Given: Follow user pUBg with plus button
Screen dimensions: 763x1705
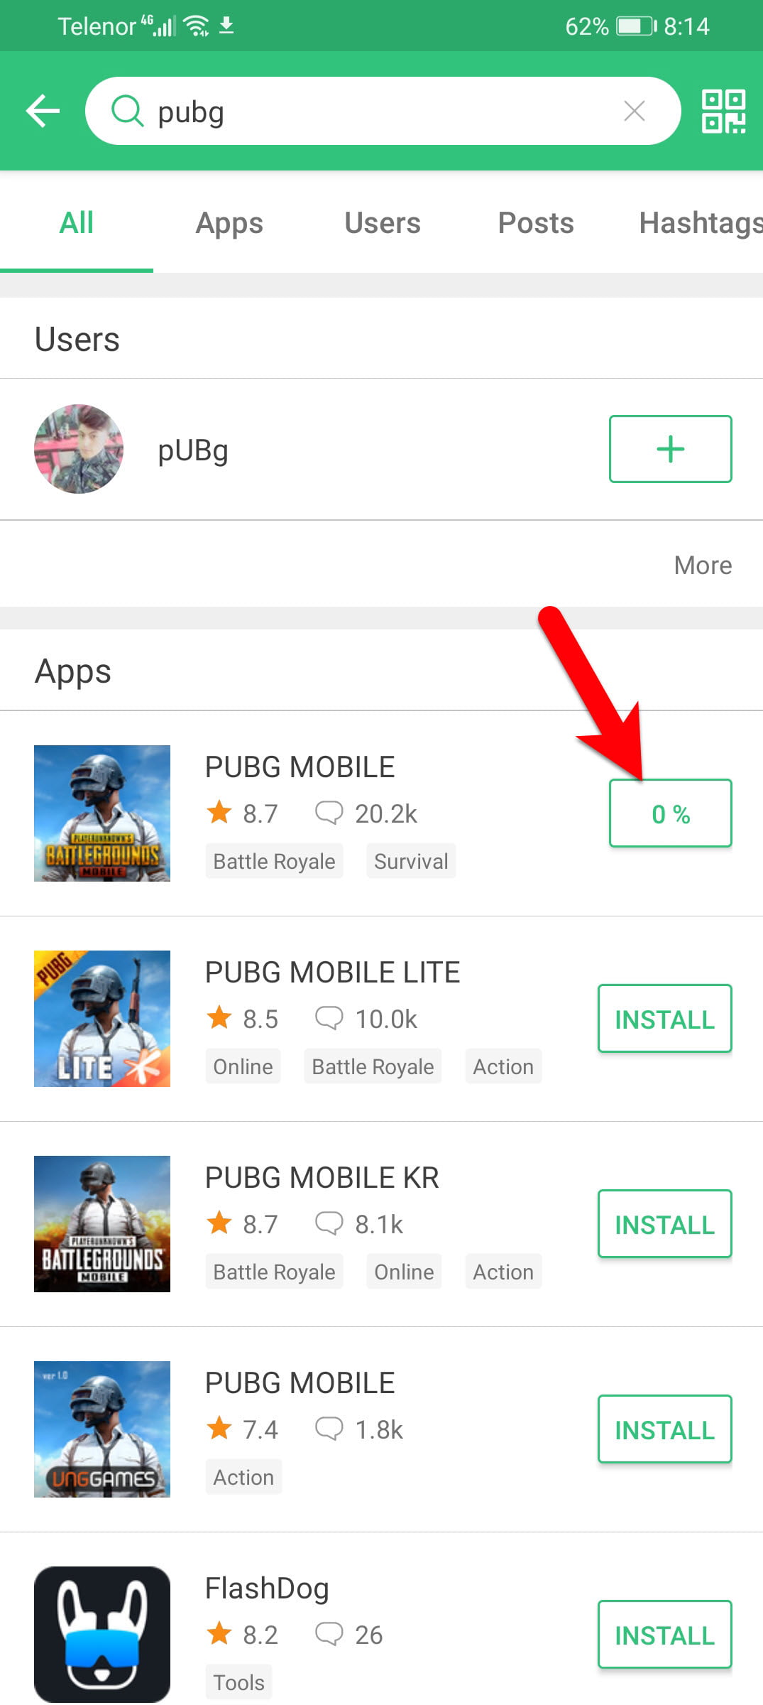Looking at the screenshot, I should pyautogui.click(x=670, y=449).
